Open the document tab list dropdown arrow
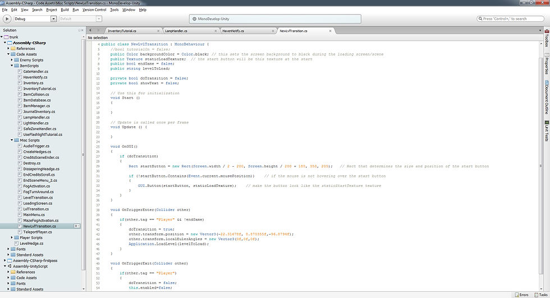This screenshot has width=550, height=298. 540,31
